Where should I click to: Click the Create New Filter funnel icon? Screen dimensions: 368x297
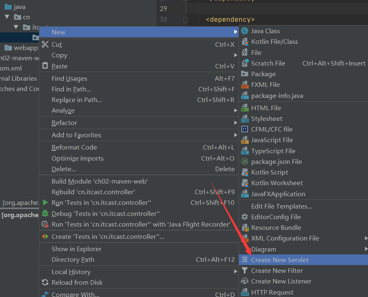click(x=245, y=270)
